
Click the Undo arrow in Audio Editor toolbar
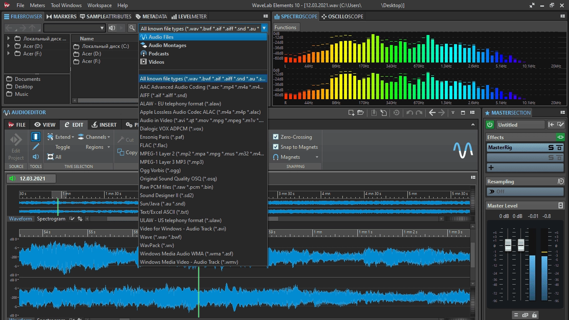pos(409,112)
